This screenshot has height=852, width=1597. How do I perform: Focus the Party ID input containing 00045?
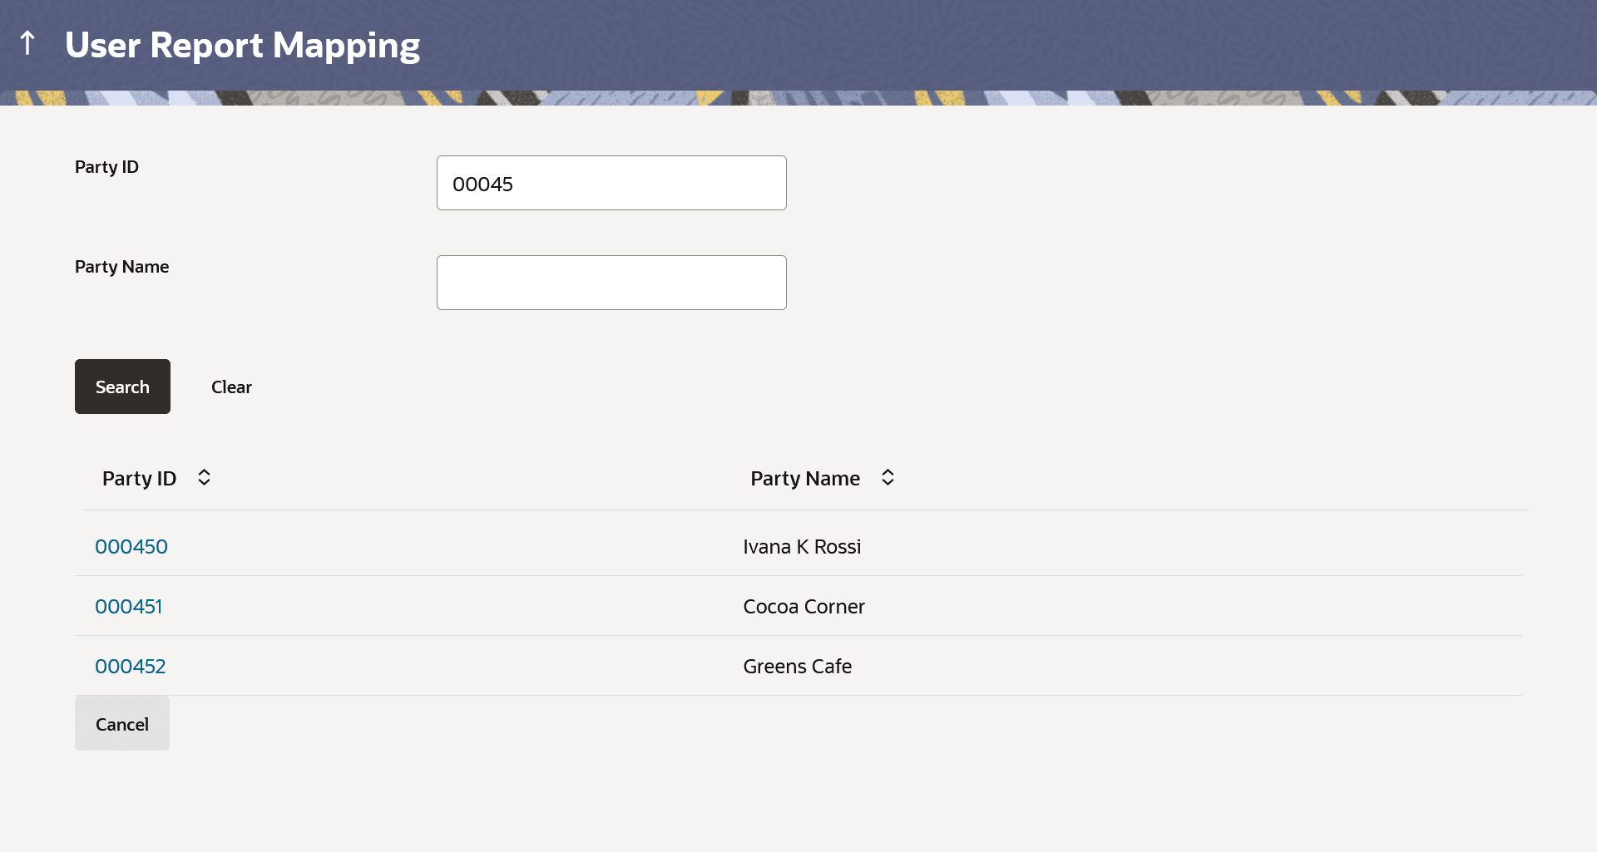click(611, 183)
